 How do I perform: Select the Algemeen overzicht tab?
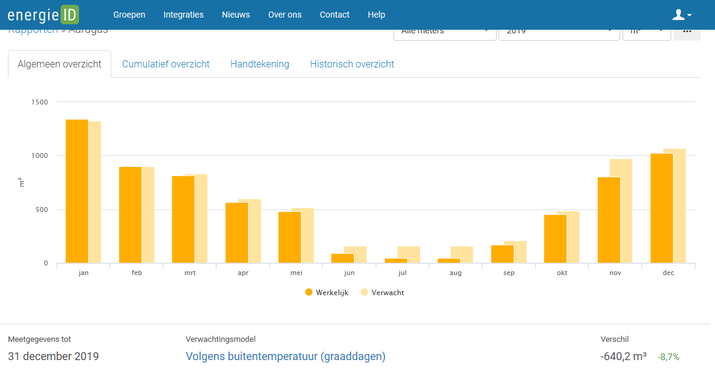click(x=60, y=64)
